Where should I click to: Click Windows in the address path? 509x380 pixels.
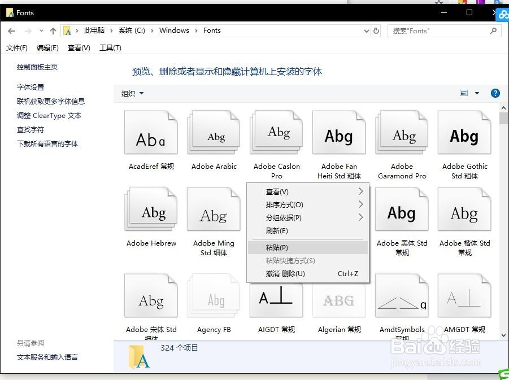click(174, 30)
